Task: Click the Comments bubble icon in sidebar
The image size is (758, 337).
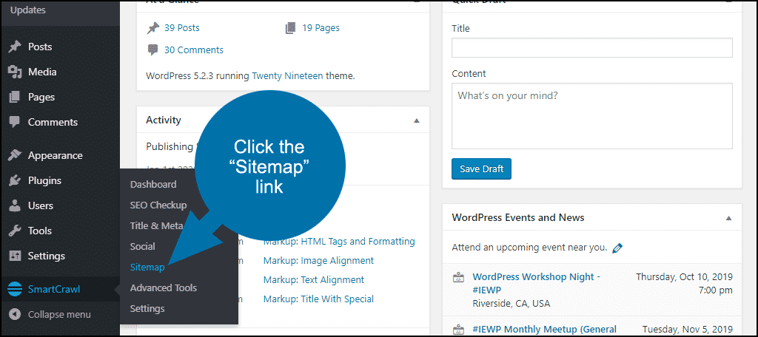Action: point(15,122)
